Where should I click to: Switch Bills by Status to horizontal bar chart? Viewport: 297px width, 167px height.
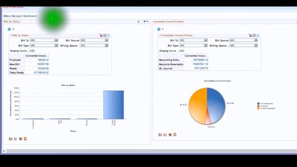coord(26,139)
